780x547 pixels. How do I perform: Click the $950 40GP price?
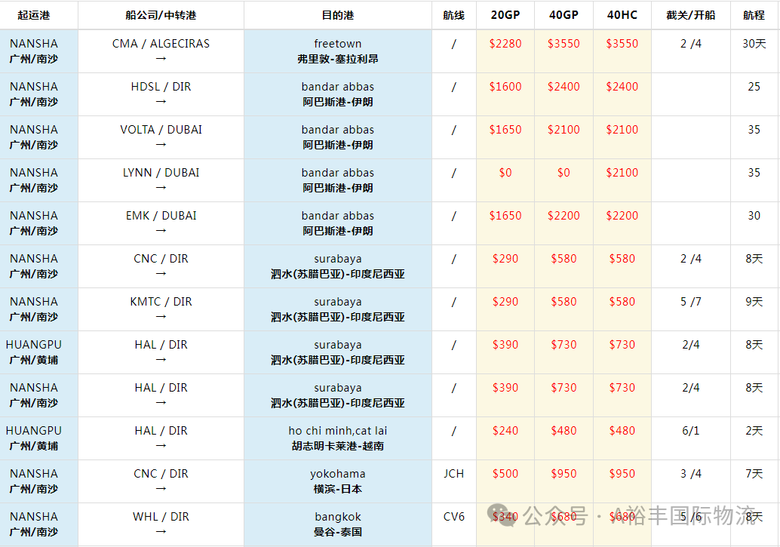click(564, 474)
